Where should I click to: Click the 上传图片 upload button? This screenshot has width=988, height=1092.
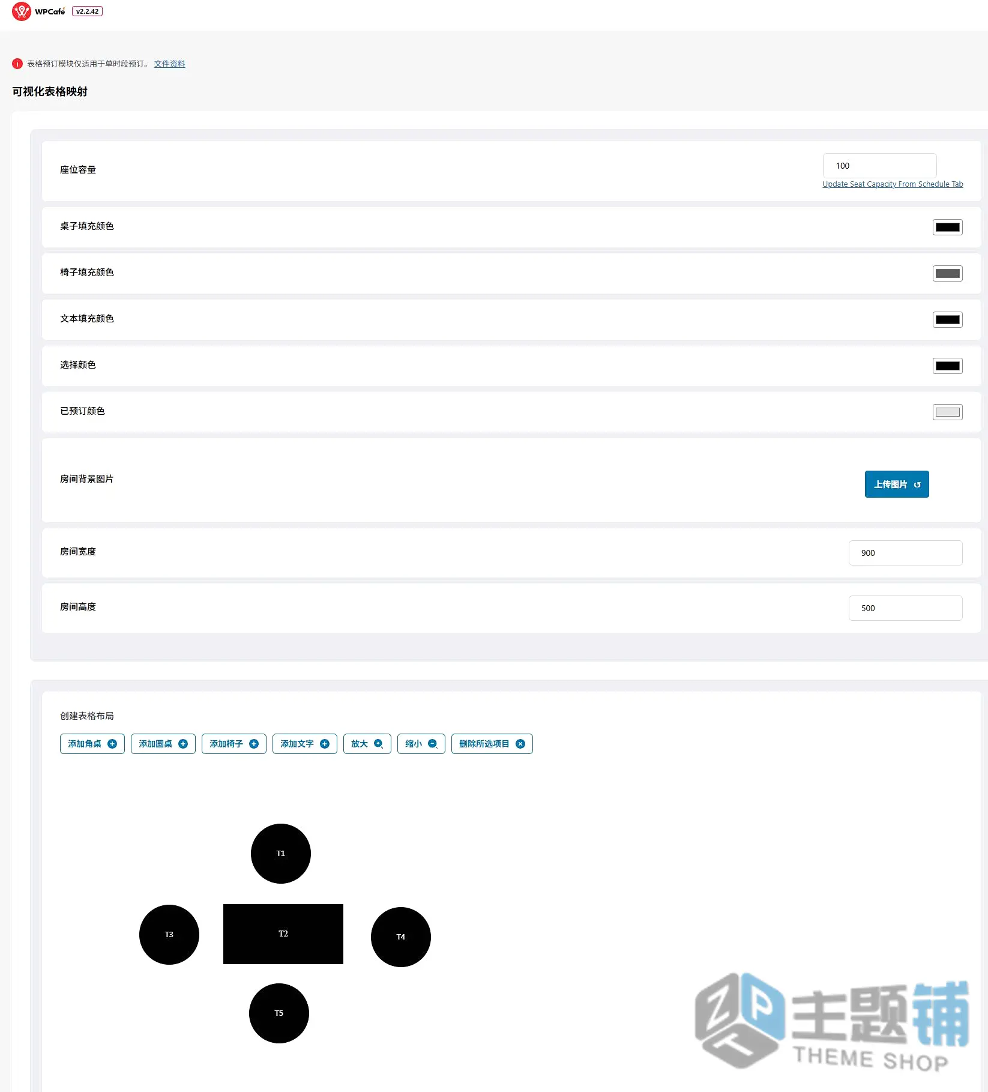click(x=897, y=484)
